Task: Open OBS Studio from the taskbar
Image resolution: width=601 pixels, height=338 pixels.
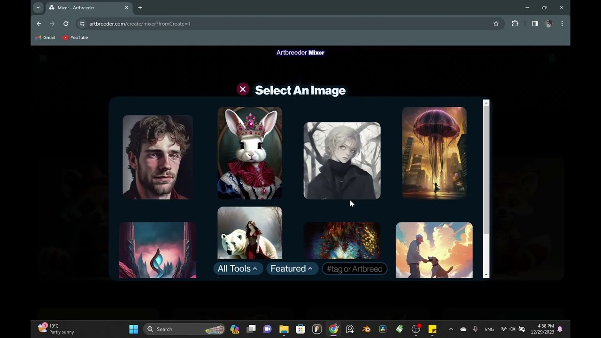Action: click(416, 329)
